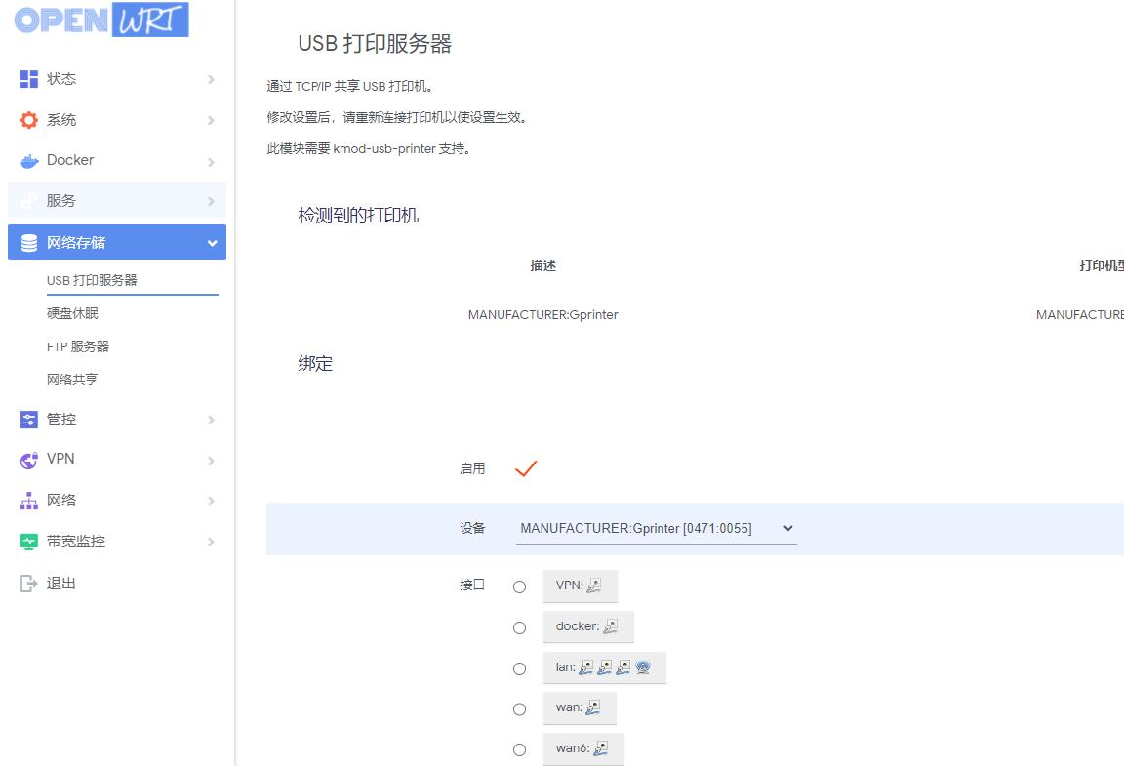Switch to the 硬盘休眠 page
Image resolution: width=1124 pixels, height=766 pixels.
73,312
